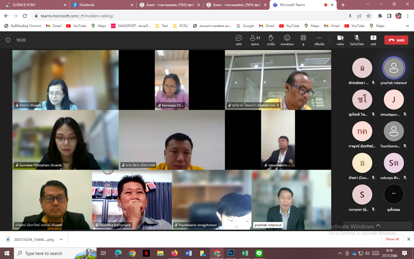Image resolution: width=414 pixels, height=259 pixels.
Task: Click Show all downloads button
Action: [392, 239]
